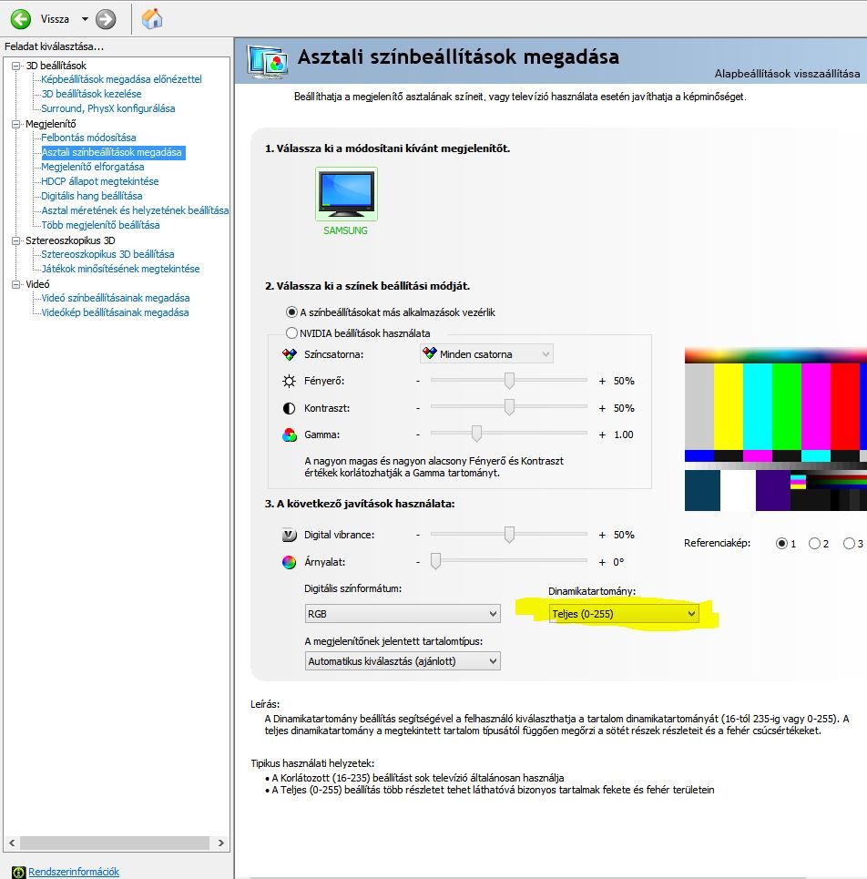The width and height of the screenshot is (867, 879).
Task: Open the Back history dropdown arrow
Action: (86, 19)
